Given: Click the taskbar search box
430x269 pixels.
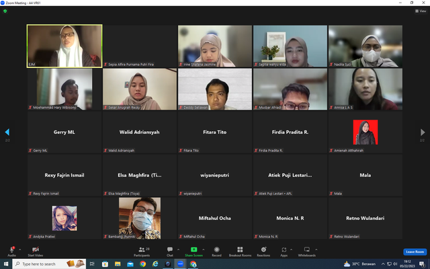Looking at the screenshot, I should pyautogui.click(x=49, y=264).
